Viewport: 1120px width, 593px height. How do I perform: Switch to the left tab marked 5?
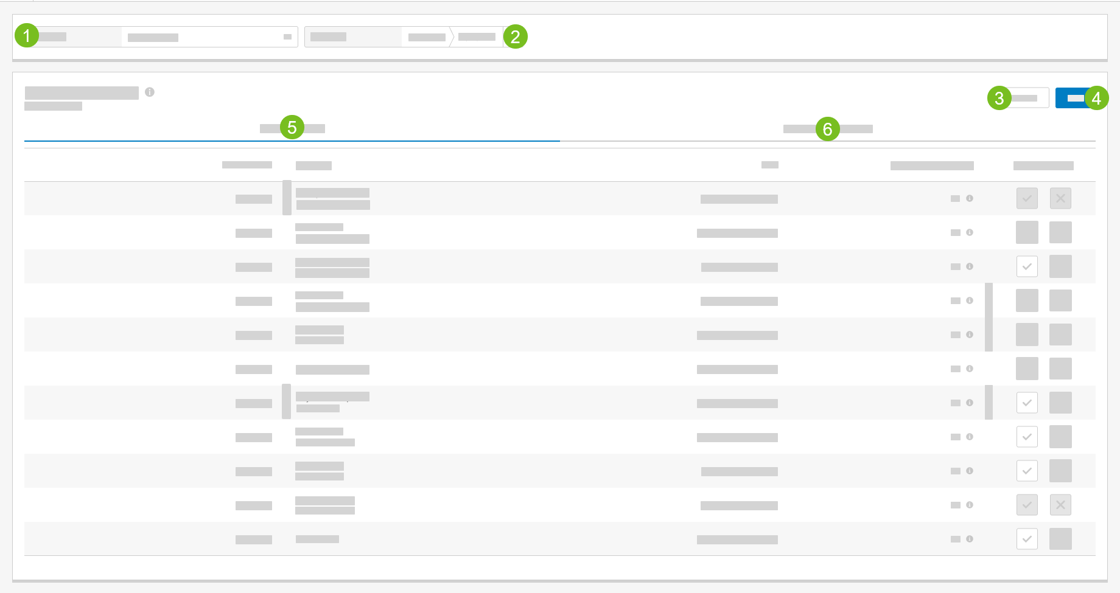pos(292,128)
